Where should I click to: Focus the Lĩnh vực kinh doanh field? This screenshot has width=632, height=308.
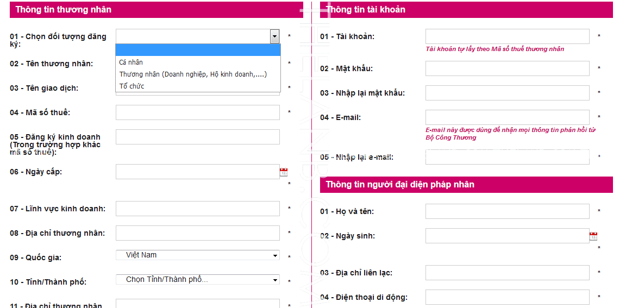[x=198, y=209]
